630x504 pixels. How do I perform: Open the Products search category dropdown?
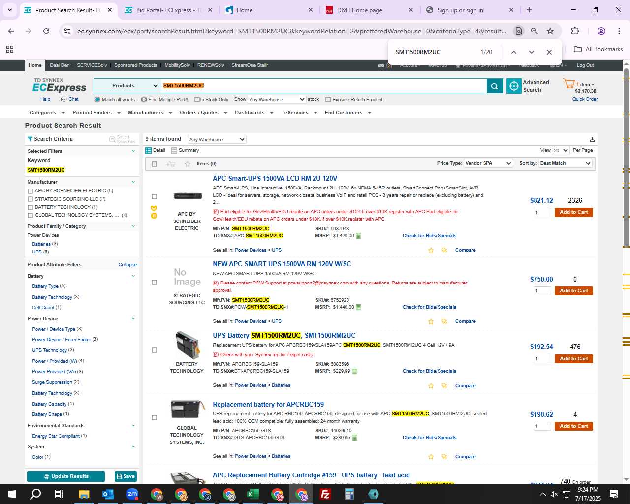(127, 86)
